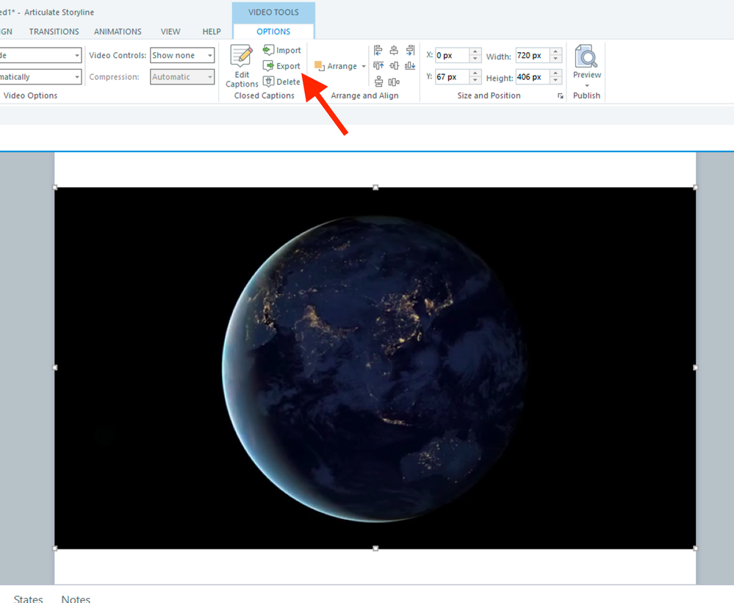Open the Arrange dropdown menu
Image resolution: width=734 pixels, height=603 pixels.
click(x=341, y=66)
